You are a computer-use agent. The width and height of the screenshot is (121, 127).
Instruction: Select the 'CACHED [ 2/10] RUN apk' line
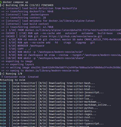click(x=61, y=33)
